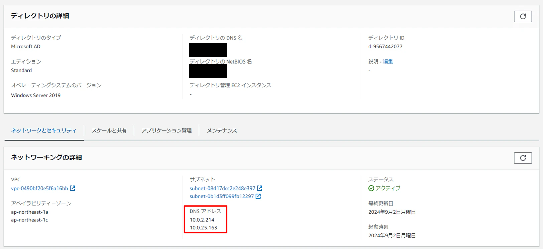
Task: Refresh the ネットワーキングの詳細 panel
Action: [x=523, y=158]
